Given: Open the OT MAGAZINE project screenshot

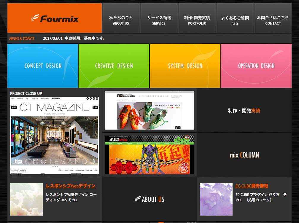Looking at the screenshot, I should point(55,135).
